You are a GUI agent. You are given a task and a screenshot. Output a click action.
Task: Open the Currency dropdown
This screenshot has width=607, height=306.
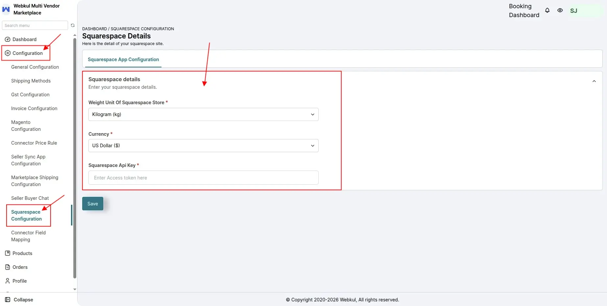point(203,146)
